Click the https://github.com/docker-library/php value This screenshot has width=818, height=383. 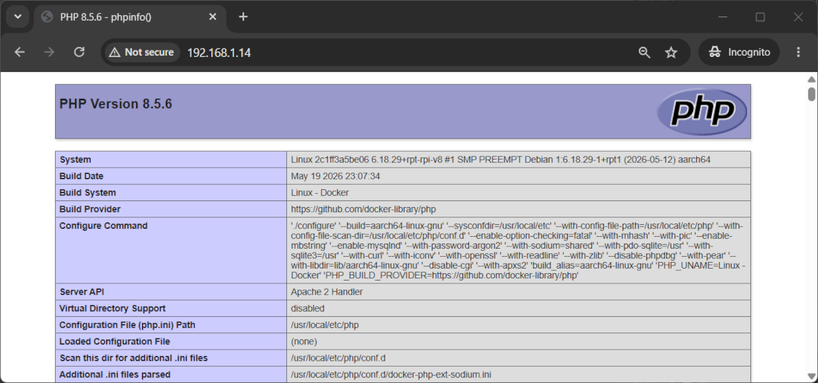point(364,209)
